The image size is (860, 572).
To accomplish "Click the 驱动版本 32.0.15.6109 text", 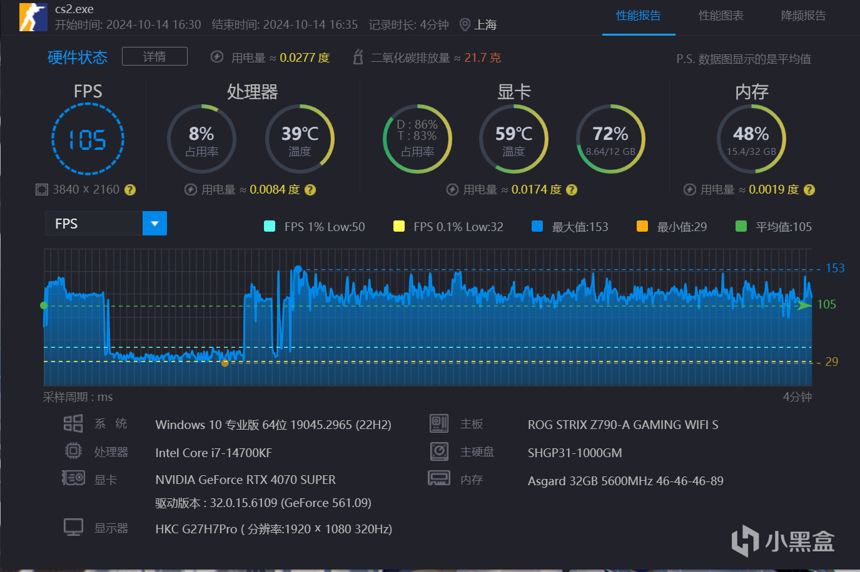I will (x=263, y=503).
